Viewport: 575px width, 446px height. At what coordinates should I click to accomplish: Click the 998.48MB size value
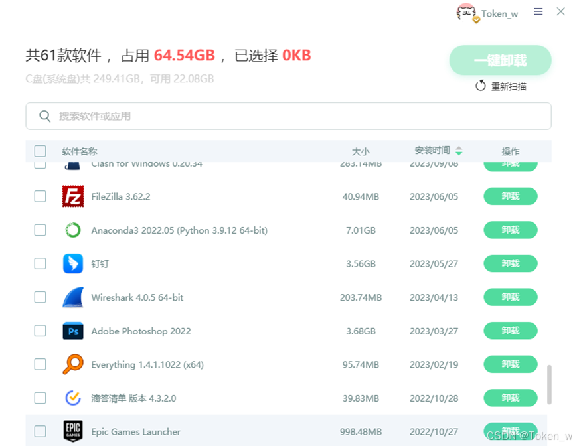pyautogui.click(x=361, y=432)
